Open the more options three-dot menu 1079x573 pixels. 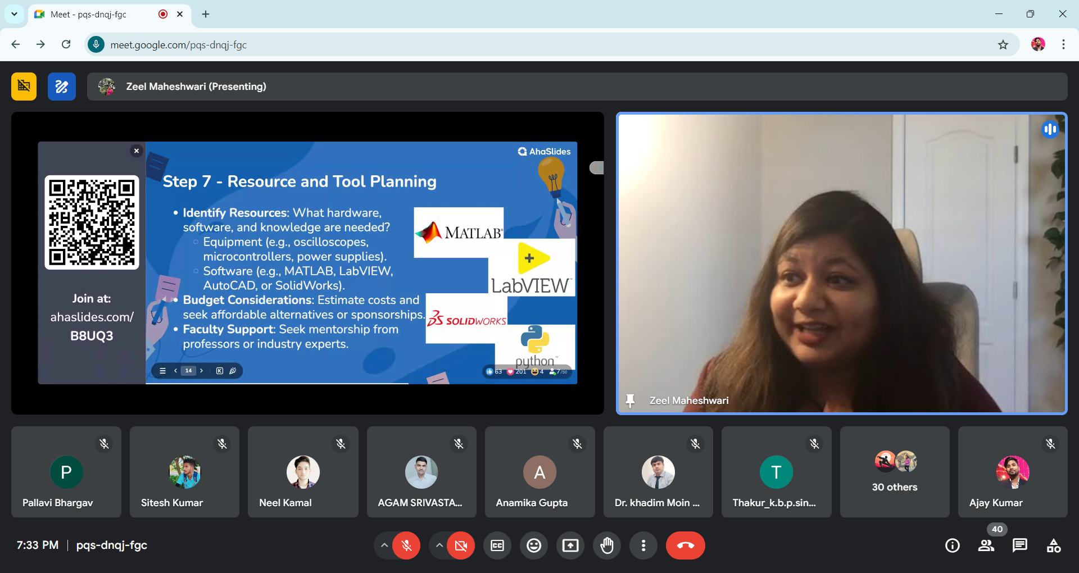[x=643, y=545]
